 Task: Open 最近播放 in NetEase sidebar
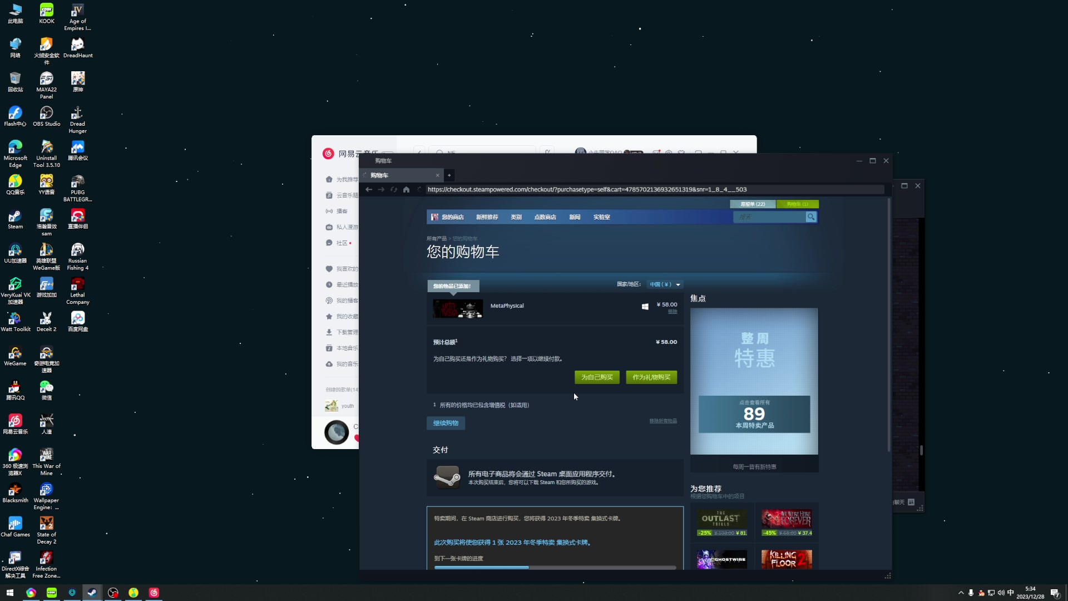[342, 284]
